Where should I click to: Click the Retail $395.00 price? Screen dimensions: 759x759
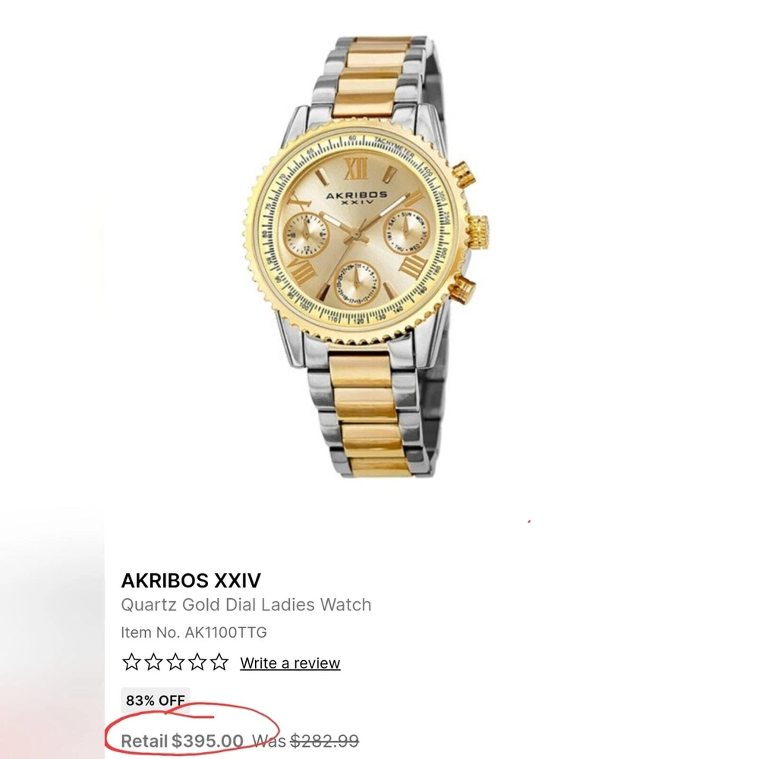[x=182, y=740]
